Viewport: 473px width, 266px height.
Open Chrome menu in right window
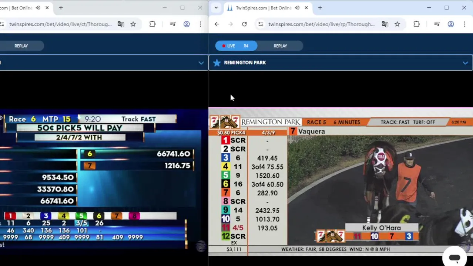[x=464, y=24]
